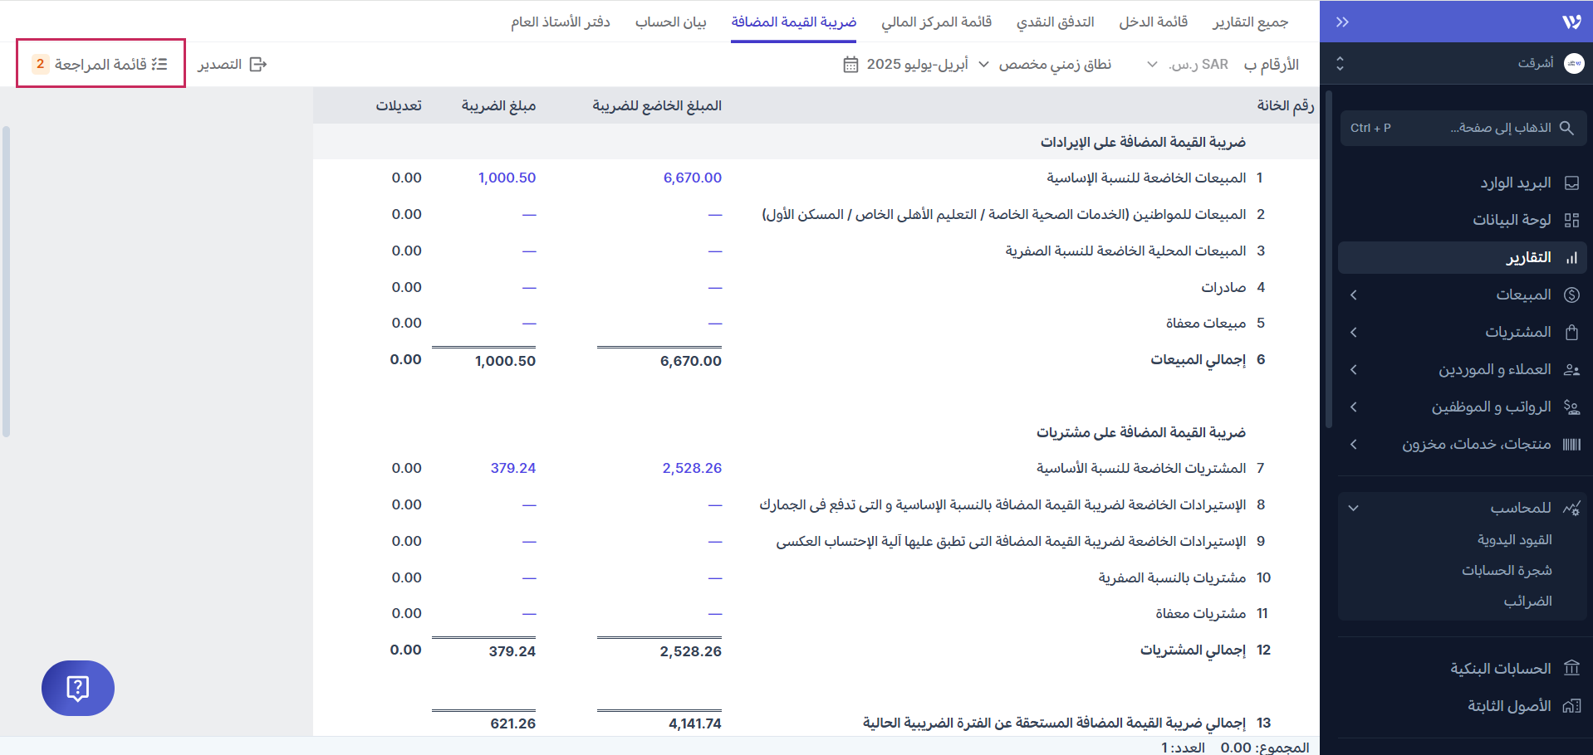Screen dimensions: 1593x755
Task: Collapse the المحاسب sidebar section
Action: pyautogui.click(x=1354, y=508)
